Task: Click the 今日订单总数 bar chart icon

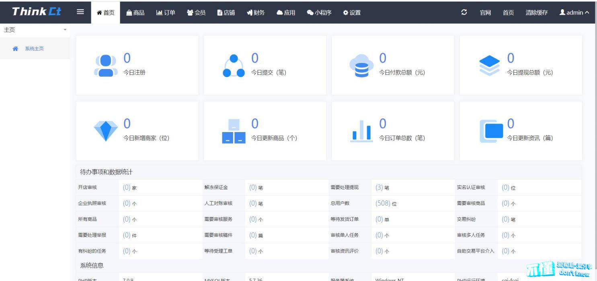Action: (x=361, y=131)
